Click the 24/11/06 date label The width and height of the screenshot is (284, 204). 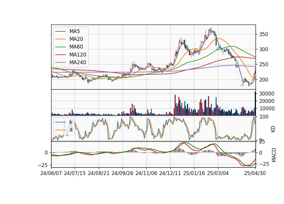click(146, 173)
